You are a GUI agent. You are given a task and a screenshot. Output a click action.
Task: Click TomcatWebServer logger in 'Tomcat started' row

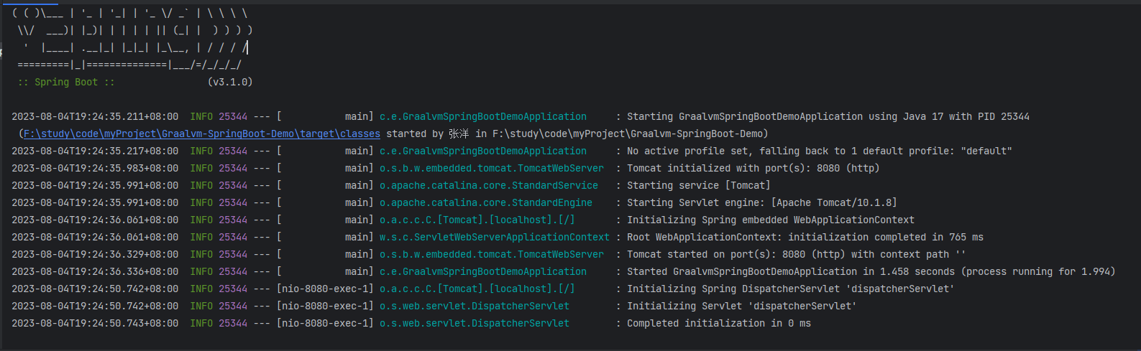pos(492,254)
